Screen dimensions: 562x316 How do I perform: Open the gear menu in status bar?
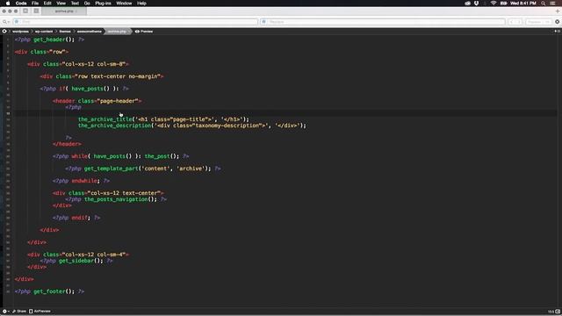click(5, 312)
